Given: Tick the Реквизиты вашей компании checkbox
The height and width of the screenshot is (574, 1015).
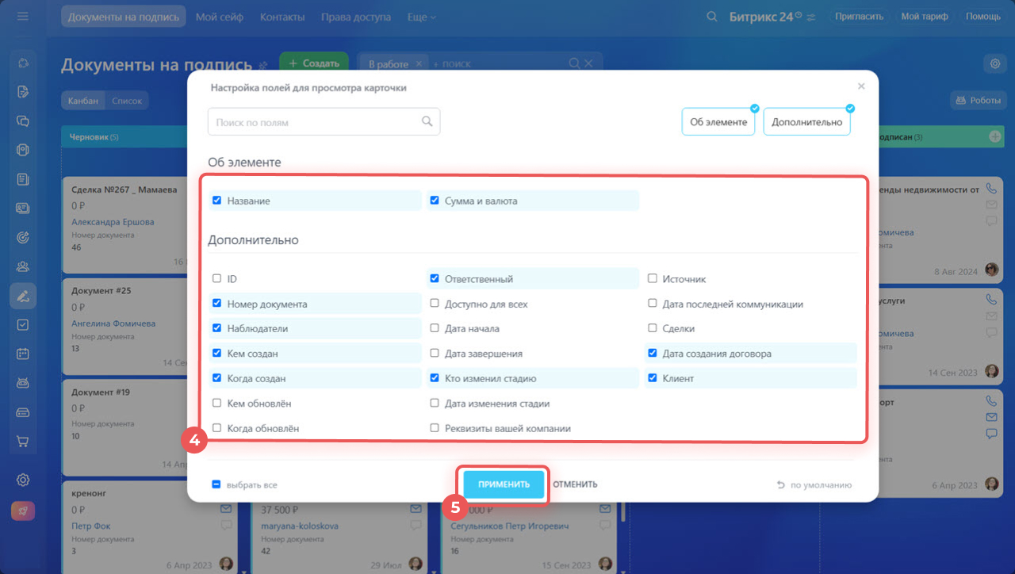Looking at the screenshot, I should 435,428.
